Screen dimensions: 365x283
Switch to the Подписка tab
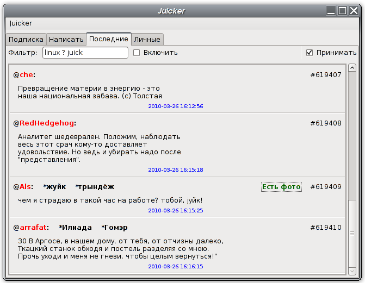[26, 40]
